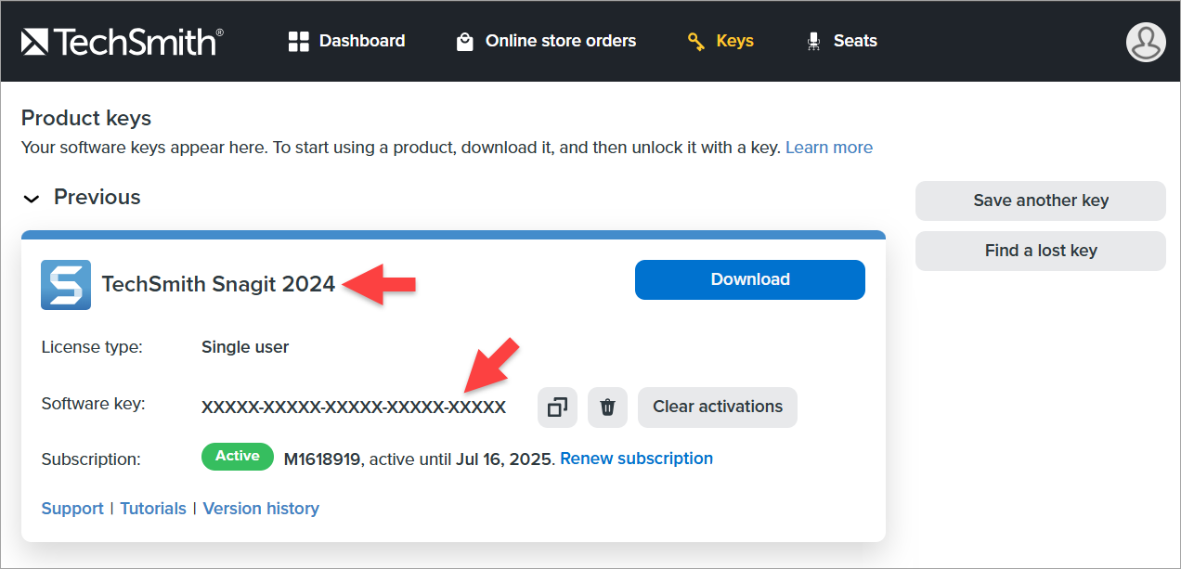Image resolution: width=1181 pixels, height=569 pixels.
Task: Copy the software key with copy icon
Action: point(557,407)
